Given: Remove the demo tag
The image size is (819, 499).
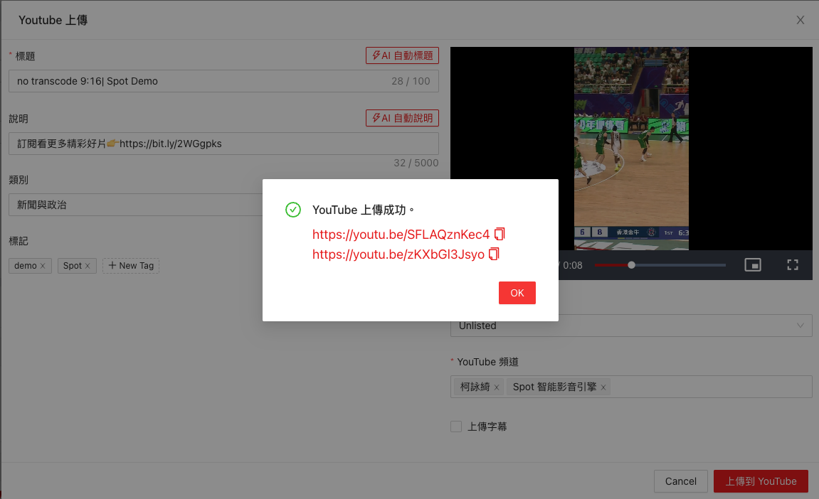Looking at the screenshot, I should pyautogui.click(x=43, y=266).
